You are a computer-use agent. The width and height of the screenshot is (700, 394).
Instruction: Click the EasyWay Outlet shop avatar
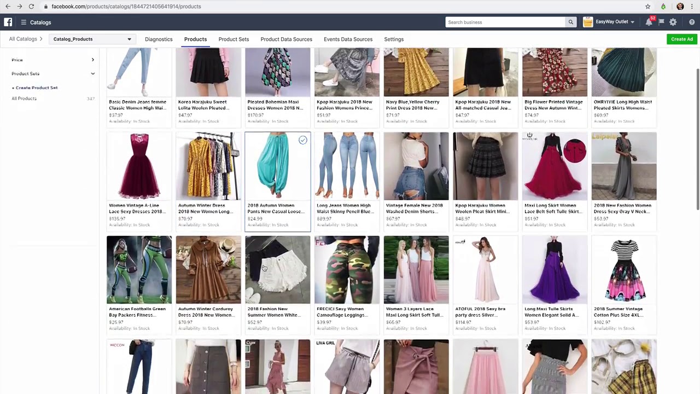[588, 22]
